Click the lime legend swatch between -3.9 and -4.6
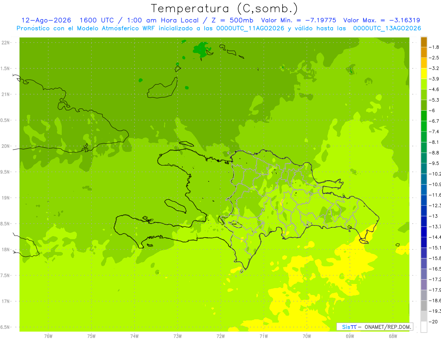The height and width of the screenshot is (341, 441). pos(424,84)
